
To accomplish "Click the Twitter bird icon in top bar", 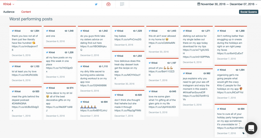I will click(96, 4).
